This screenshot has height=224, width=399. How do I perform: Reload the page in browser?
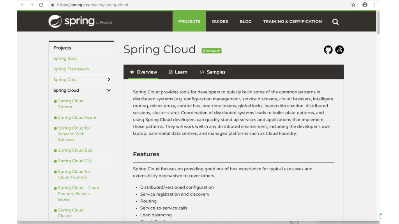pyautogui.click(x=41, y=5)
